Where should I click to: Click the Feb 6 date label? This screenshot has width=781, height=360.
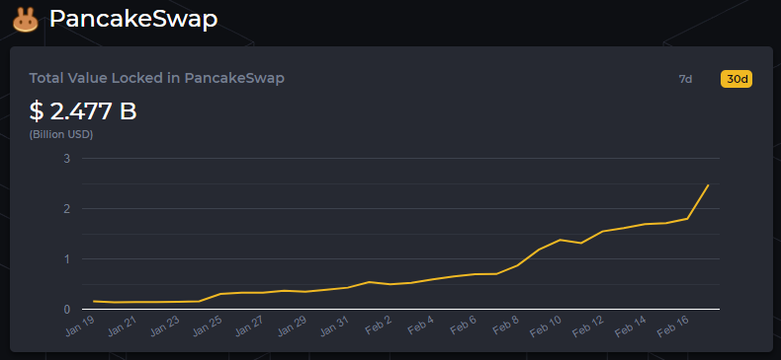pos(464,324)
